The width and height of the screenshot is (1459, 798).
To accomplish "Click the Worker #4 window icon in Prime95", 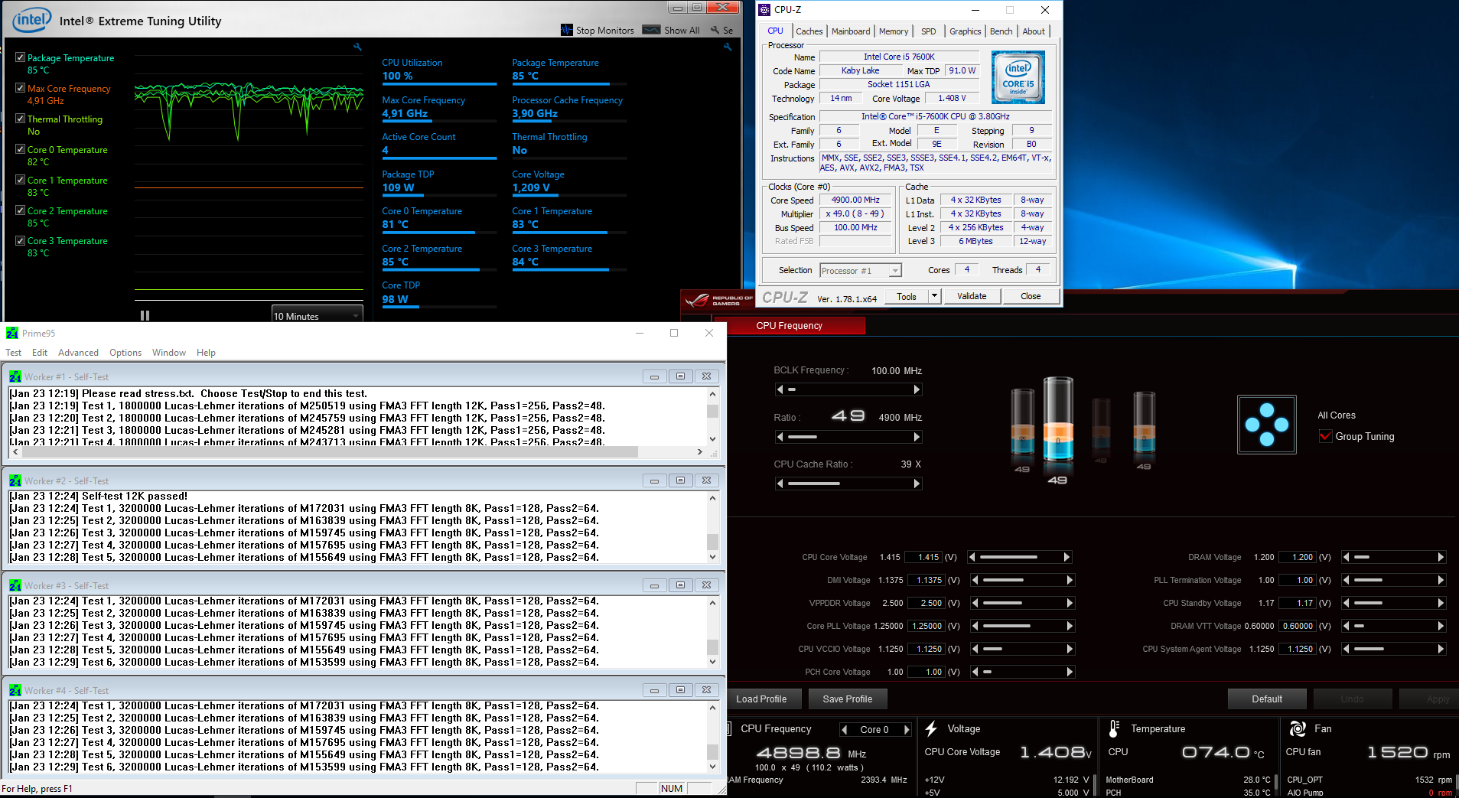I will pos(15,690).
